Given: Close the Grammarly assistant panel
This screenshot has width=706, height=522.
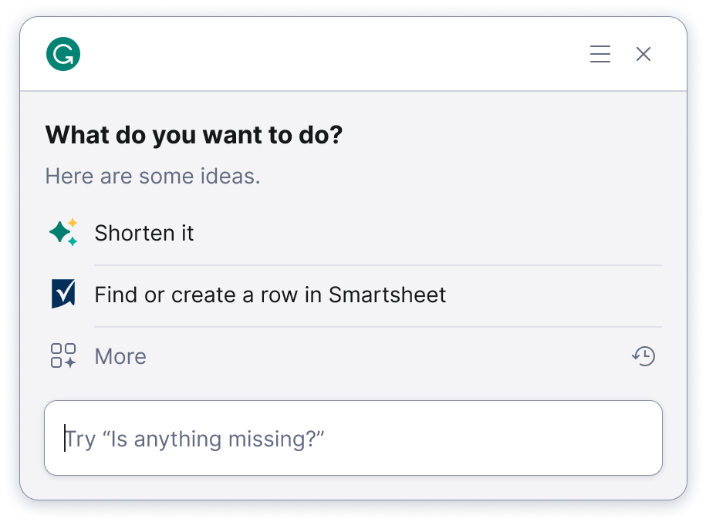Looking at the screenshot, I should (644, 54).
